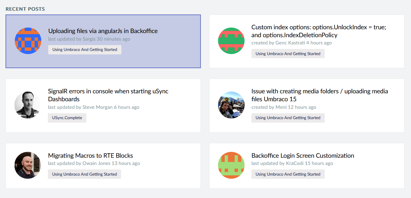Open the 'Backoffice Login Screen Customization' post

pos(303,156)
